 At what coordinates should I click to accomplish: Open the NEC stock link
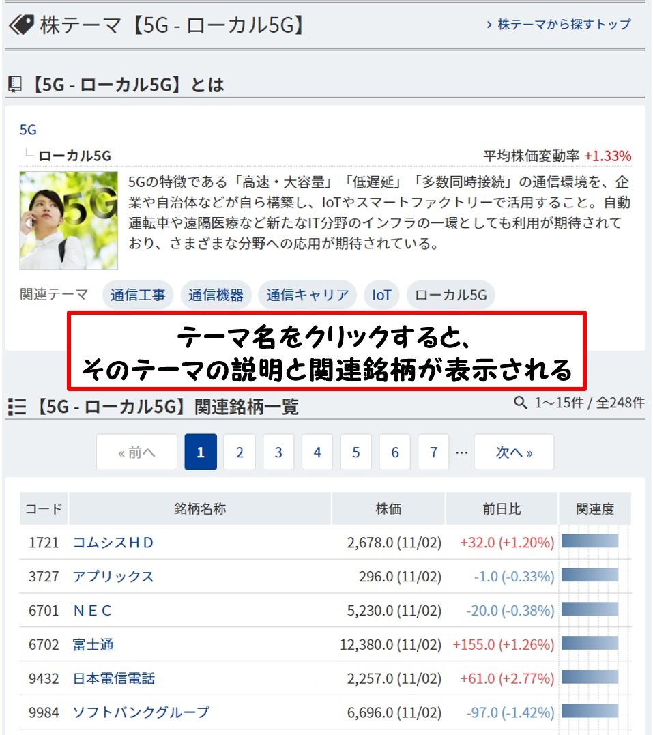93,610
